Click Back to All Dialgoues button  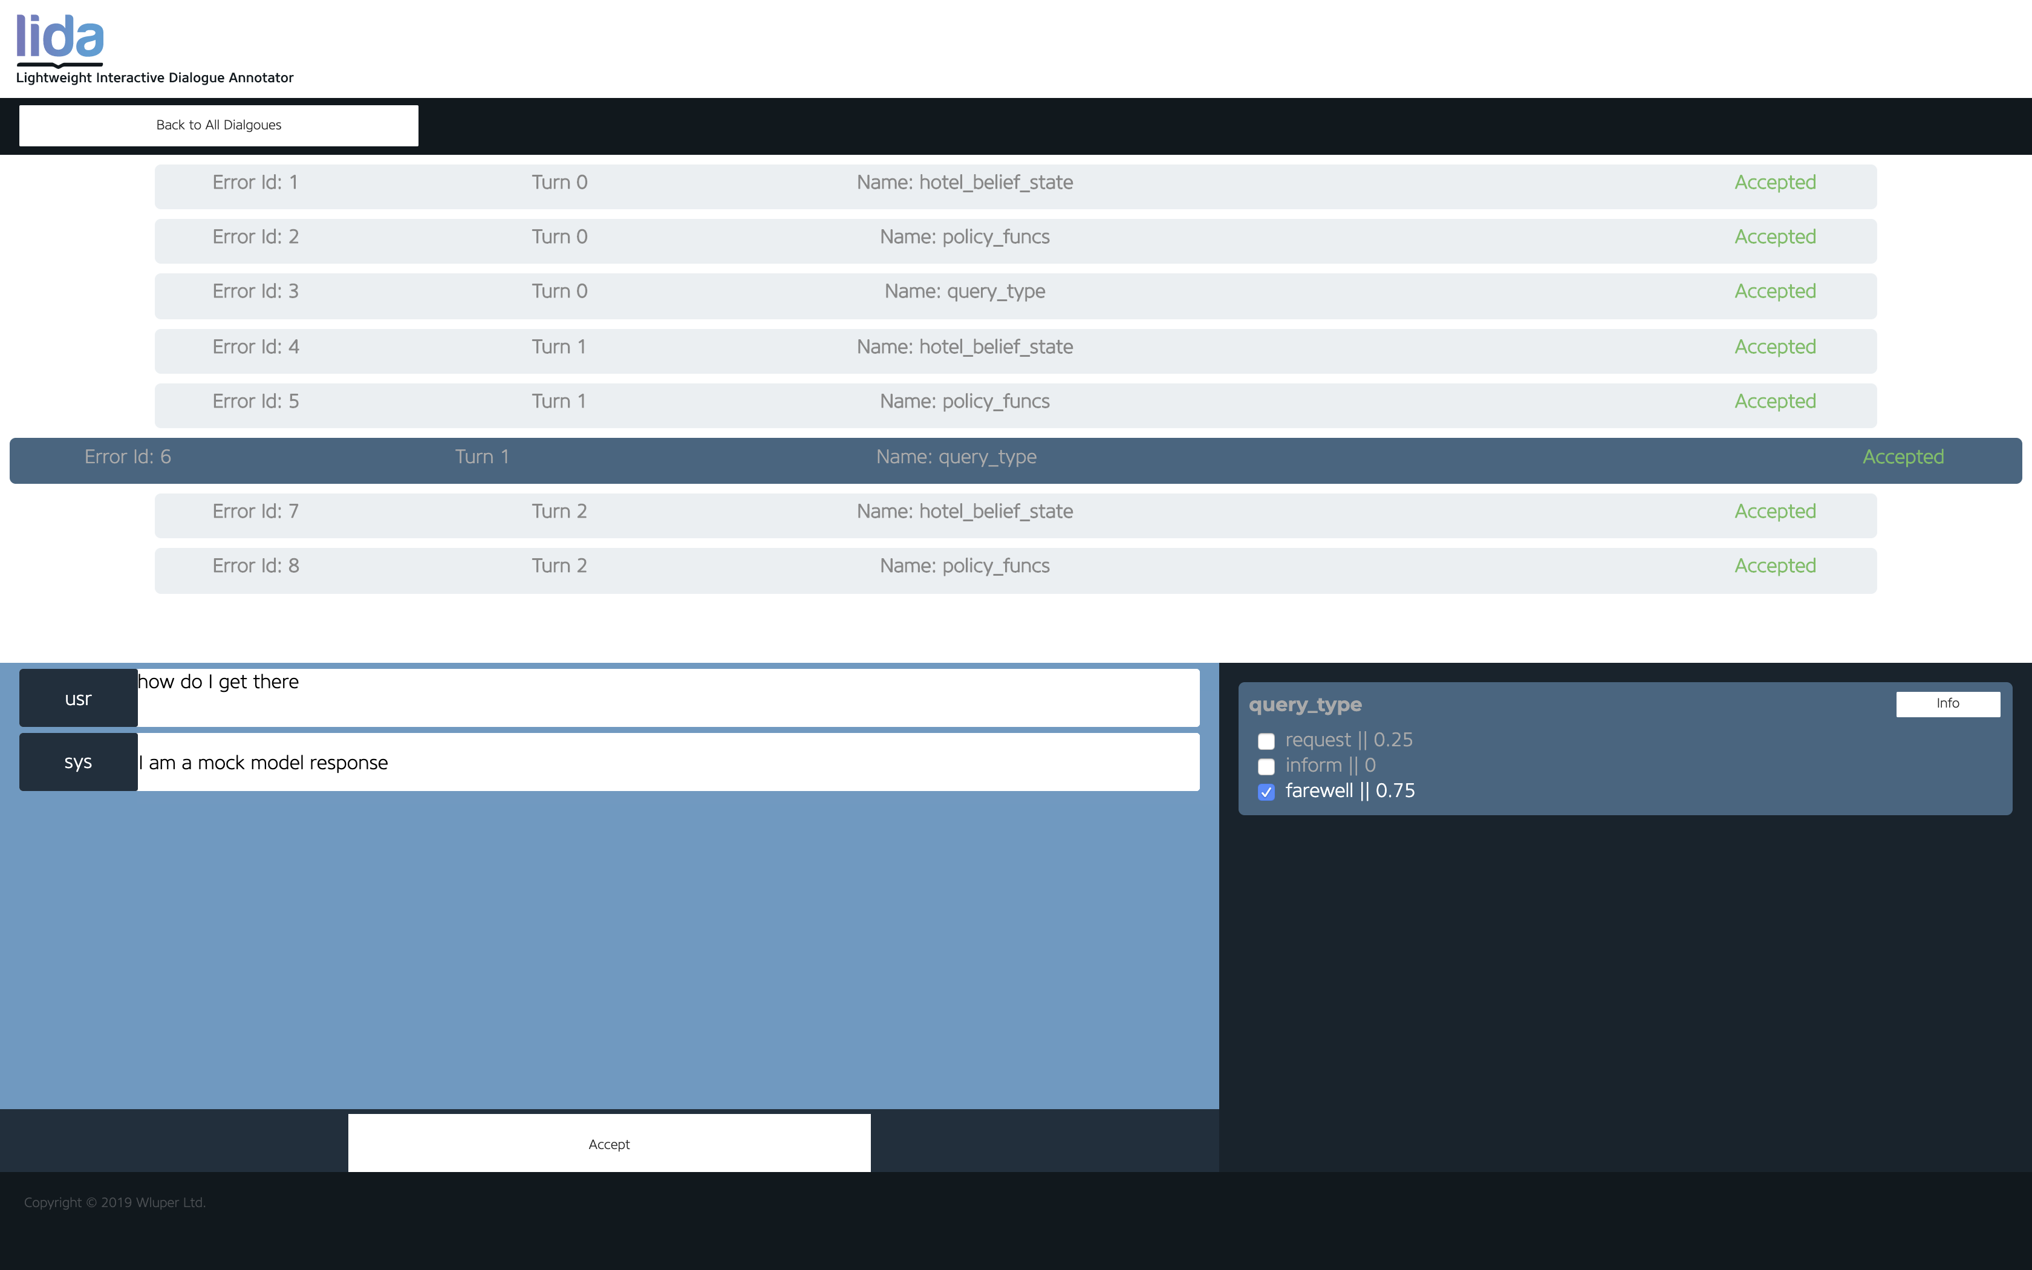click(x=218, y=125)
